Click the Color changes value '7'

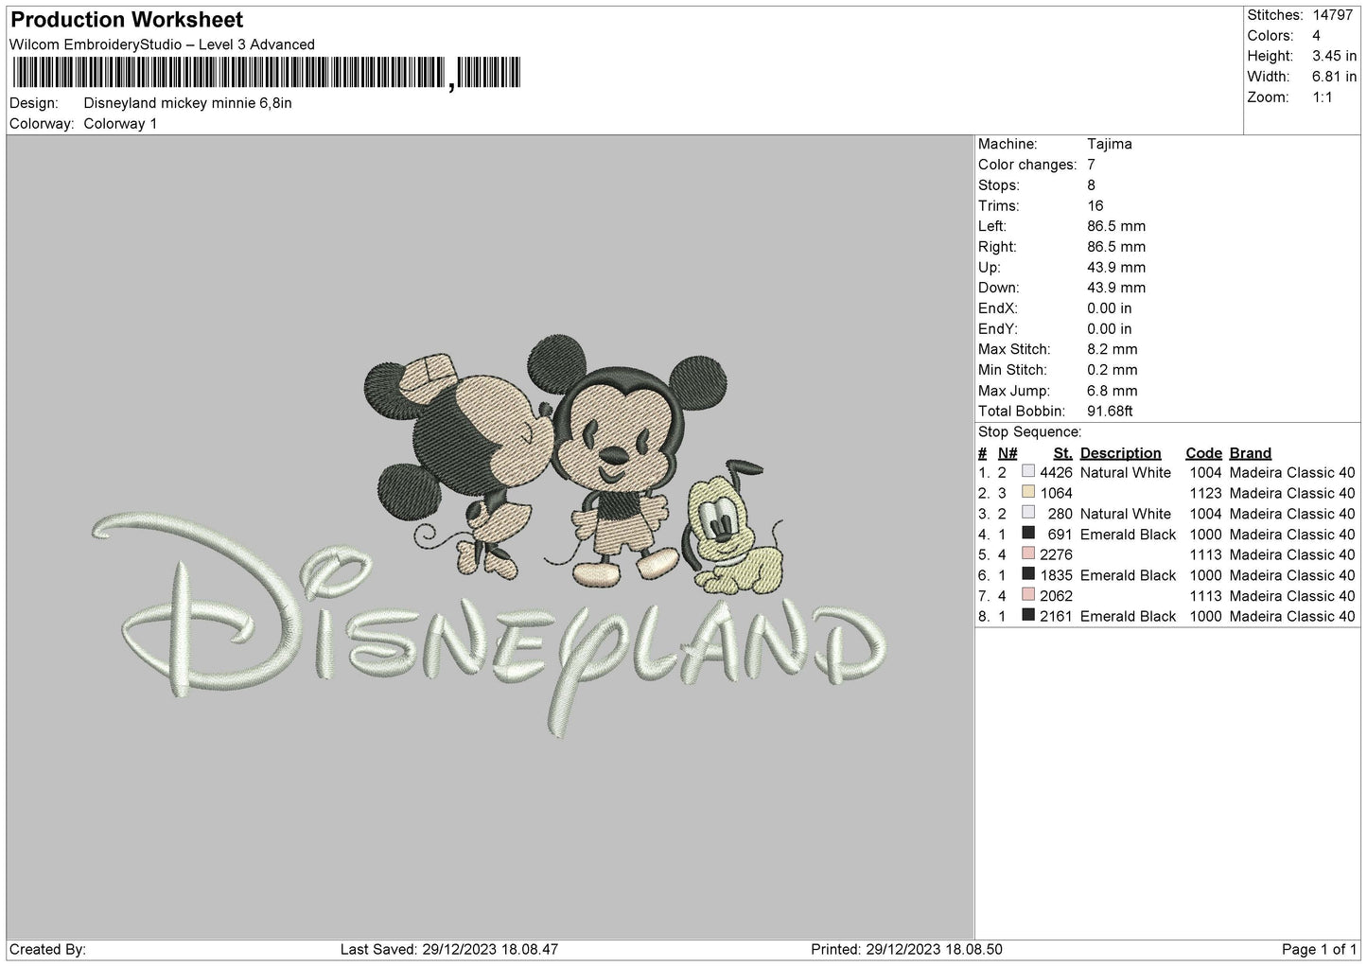[1092, 165]
